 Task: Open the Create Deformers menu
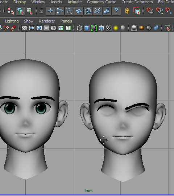137,2
